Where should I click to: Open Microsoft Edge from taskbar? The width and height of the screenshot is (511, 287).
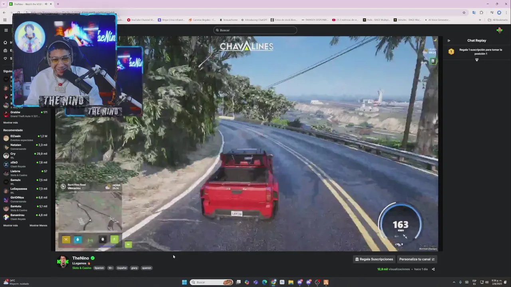(x=265, y=282)
